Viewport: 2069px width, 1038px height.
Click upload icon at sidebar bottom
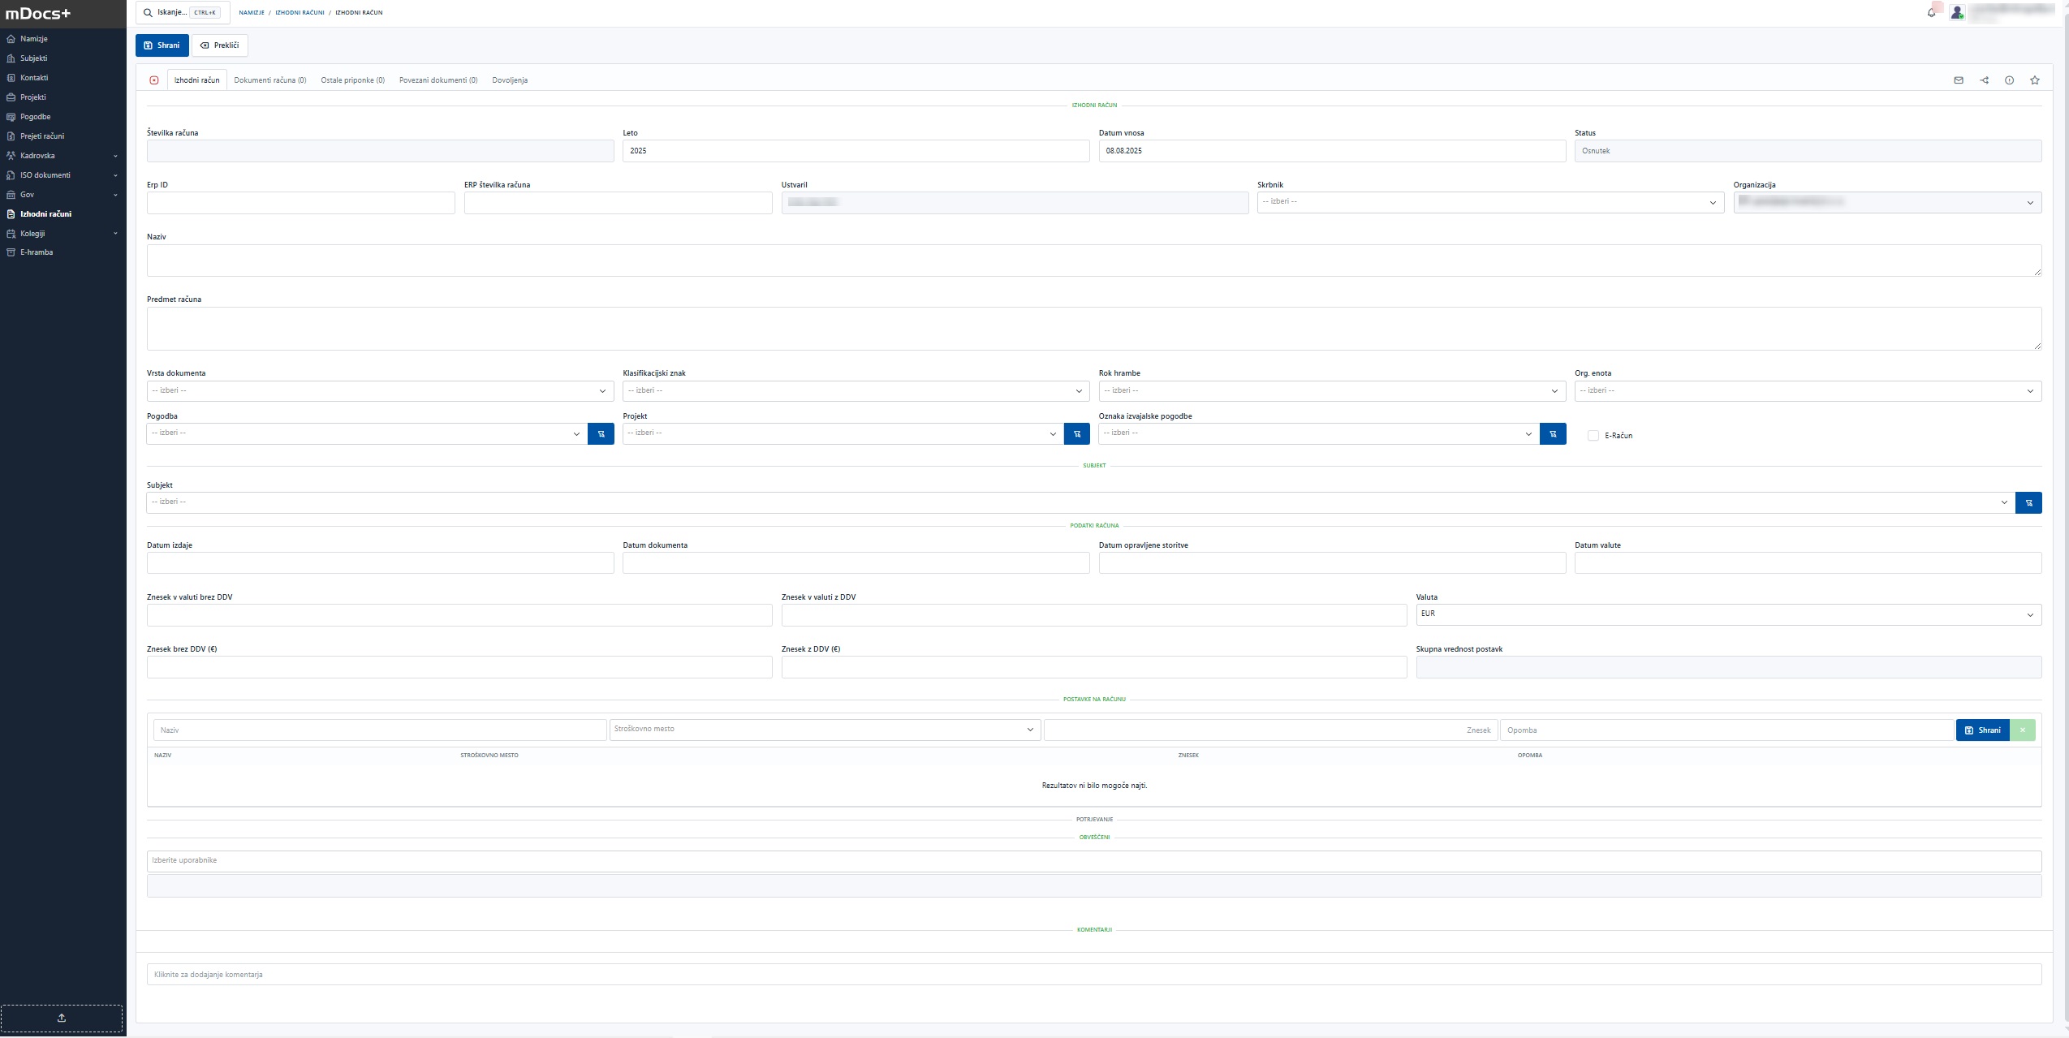coord(62,1018)
